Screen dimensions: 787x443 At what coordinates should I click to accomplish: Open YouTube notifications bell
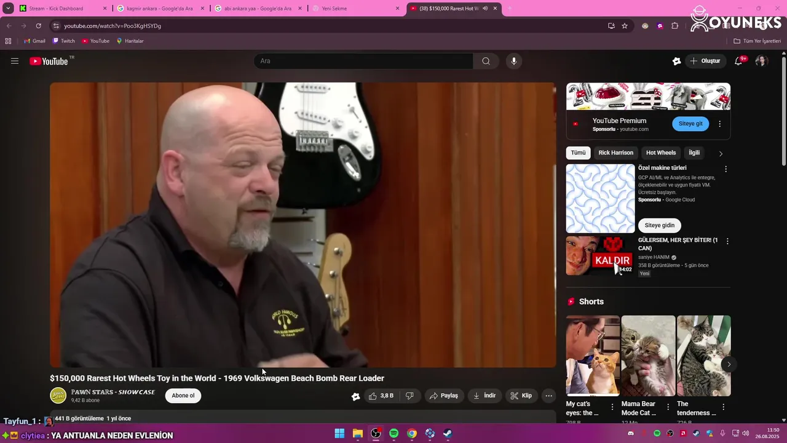(x=738, y=61)
